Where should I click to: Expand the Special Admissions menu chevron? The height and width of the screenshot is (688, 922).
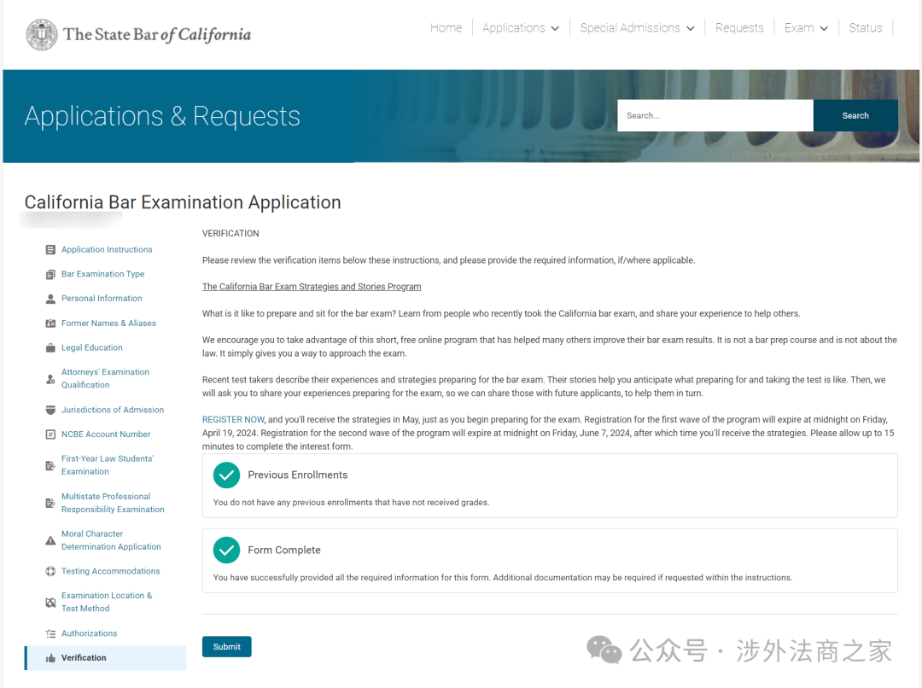(691, 28)
